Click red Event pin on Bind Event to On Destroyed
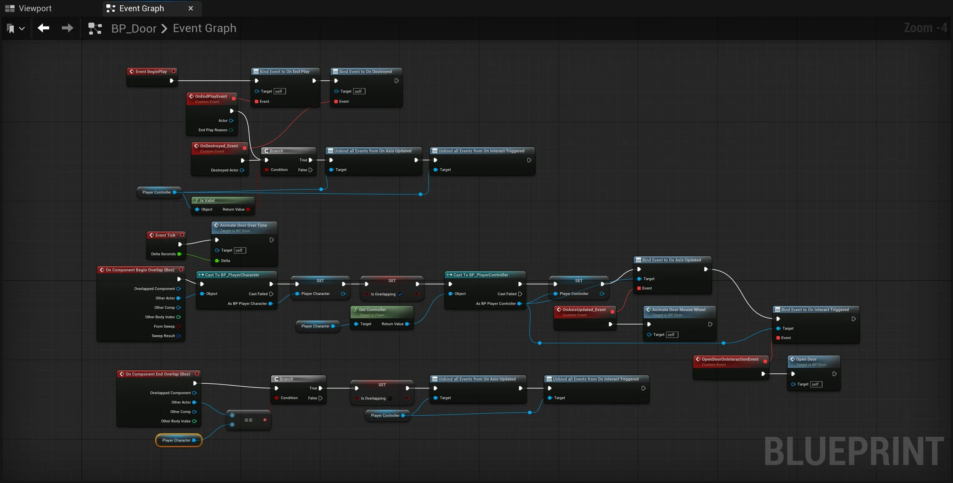This screenshot has height=483, width=953. [336, 102]
